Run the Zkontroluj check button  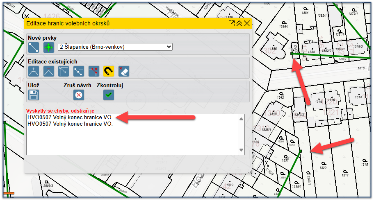point(109,95)
